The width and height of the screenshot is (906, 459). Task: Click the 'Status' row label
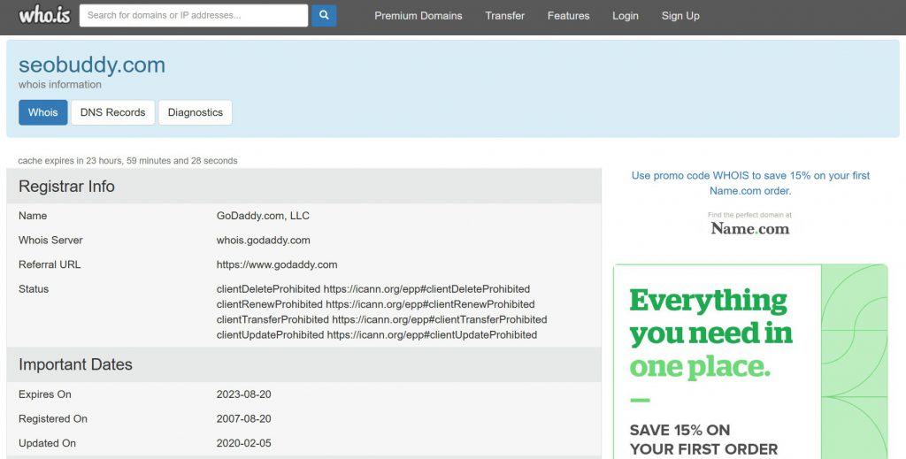click(34, 289)
